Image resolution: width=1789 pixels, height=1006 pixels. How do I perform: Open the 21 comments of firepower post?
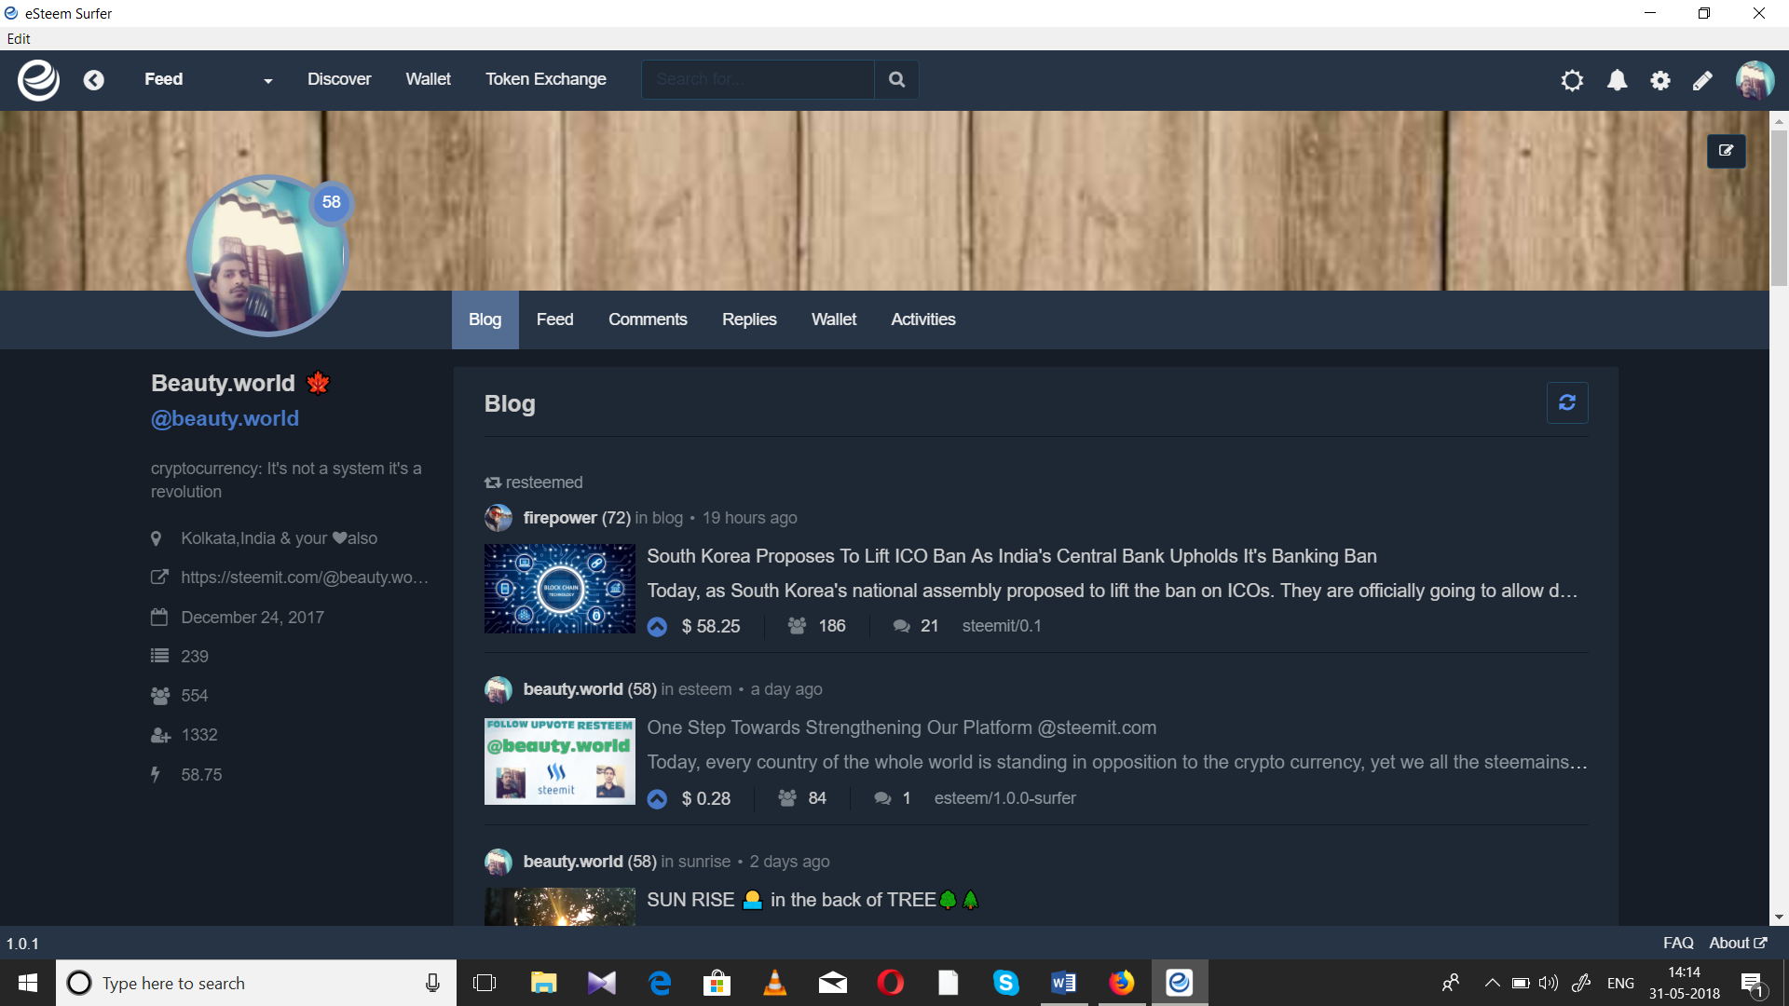click(x=916, y=627)
